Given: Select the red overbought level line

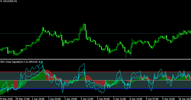Looking at the screenshot, I should [x=95, y=72].
